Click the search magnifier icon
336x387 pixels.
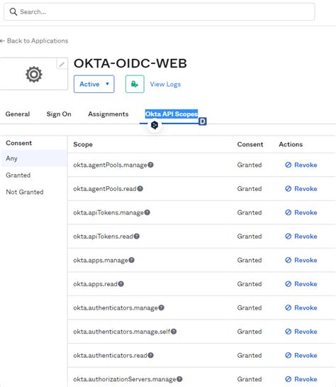coord(13,11)
